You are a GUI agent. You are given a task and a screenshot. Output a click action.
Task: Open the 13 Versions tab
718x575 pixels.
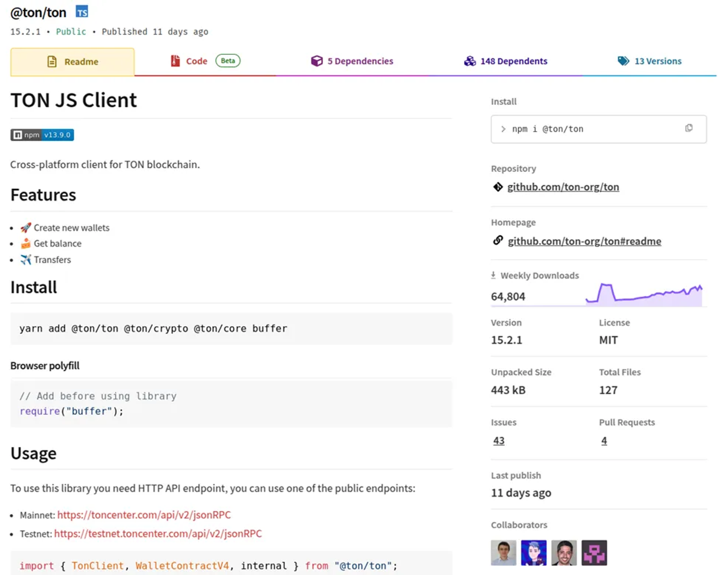pos(649,61)
